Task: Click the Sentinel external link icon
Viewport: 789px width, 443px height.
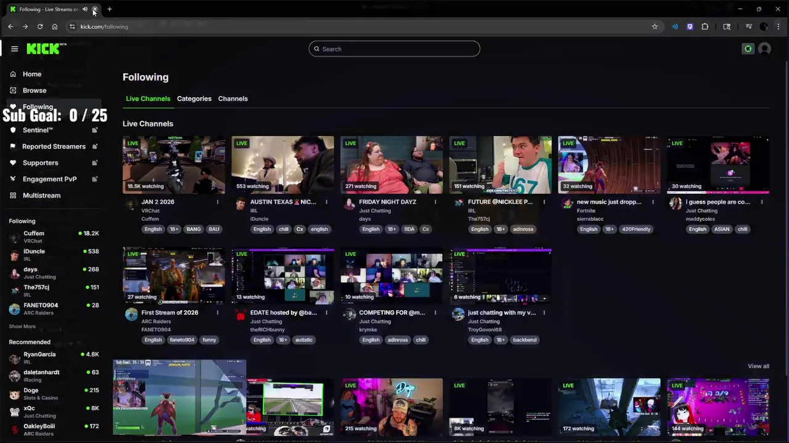Action: coord(95,130)
